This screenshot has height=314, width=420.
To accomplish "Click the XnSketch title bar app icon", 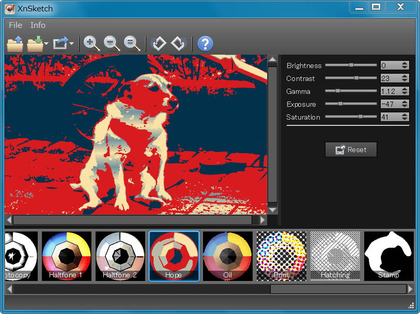I will 10,9.
